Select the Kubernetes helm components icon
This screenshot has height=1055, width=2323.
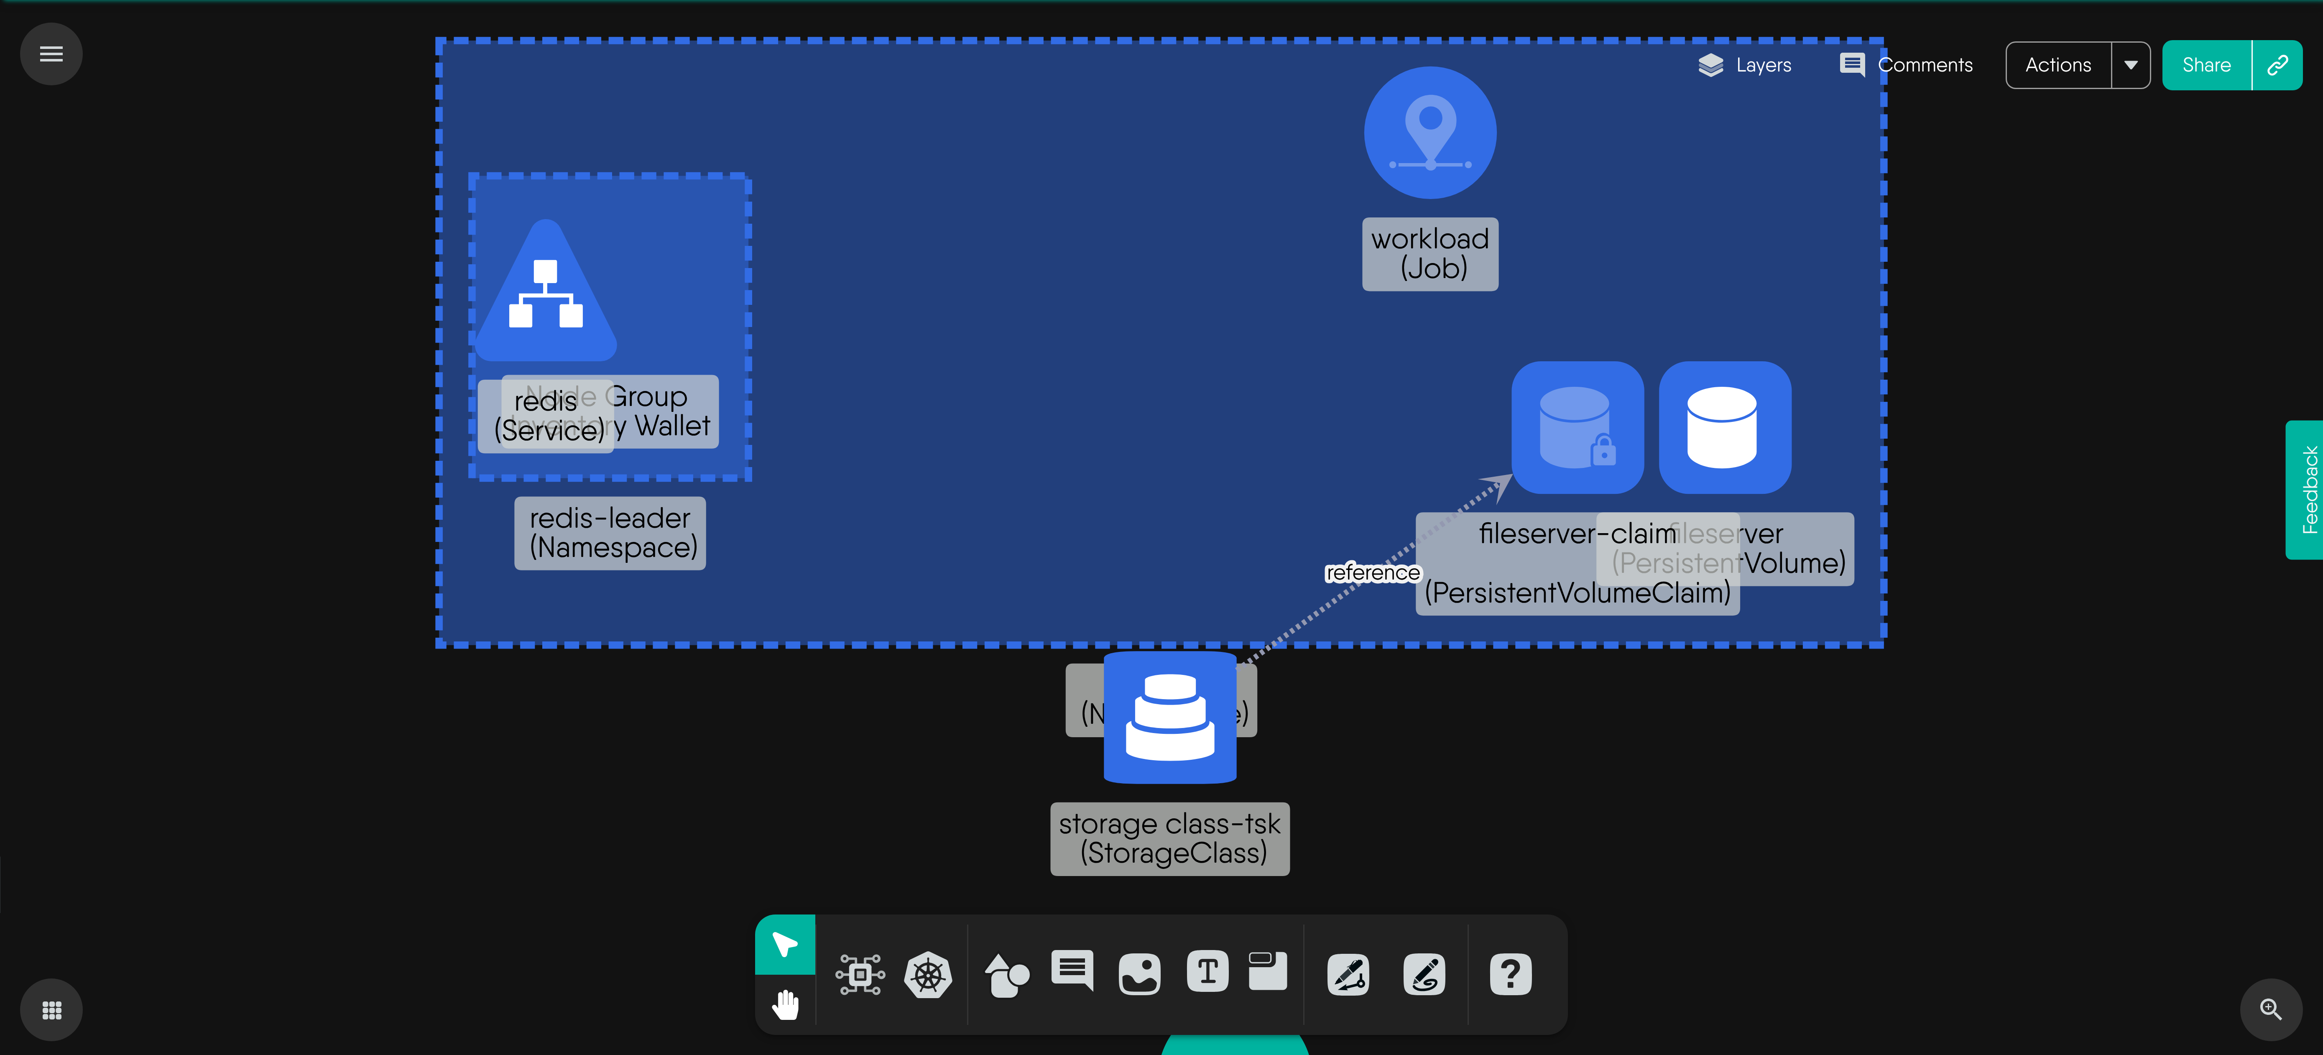click(x=928, y=975)
